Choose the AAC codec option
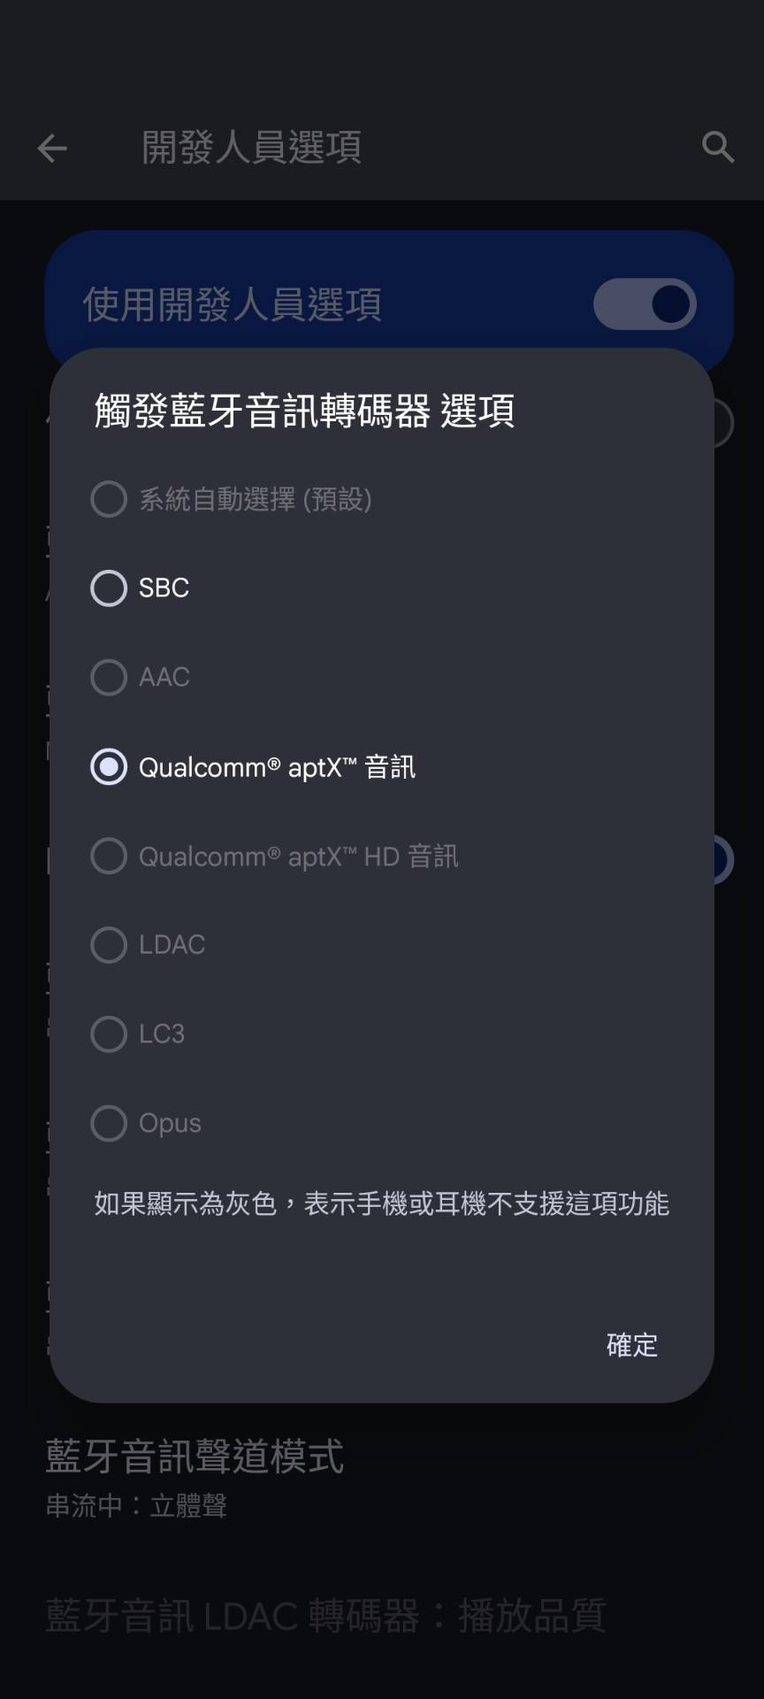The image size is (764, 1699). [x=109, y=678]
